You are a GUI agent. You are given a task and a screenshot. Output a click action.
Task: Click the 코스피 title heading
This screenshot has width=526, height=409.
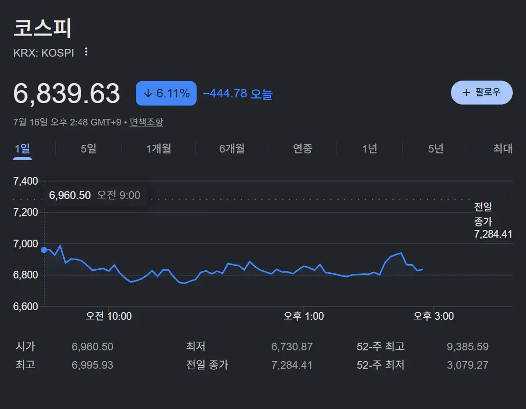(x=42, y=28)
